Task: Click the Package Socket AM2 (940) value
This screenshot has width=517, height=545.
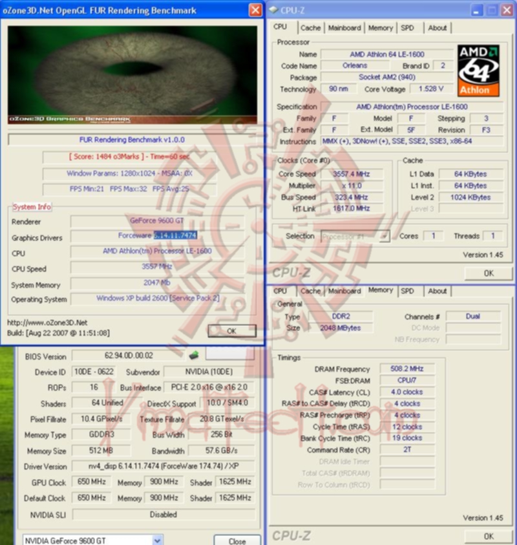Action: [386, 77]
